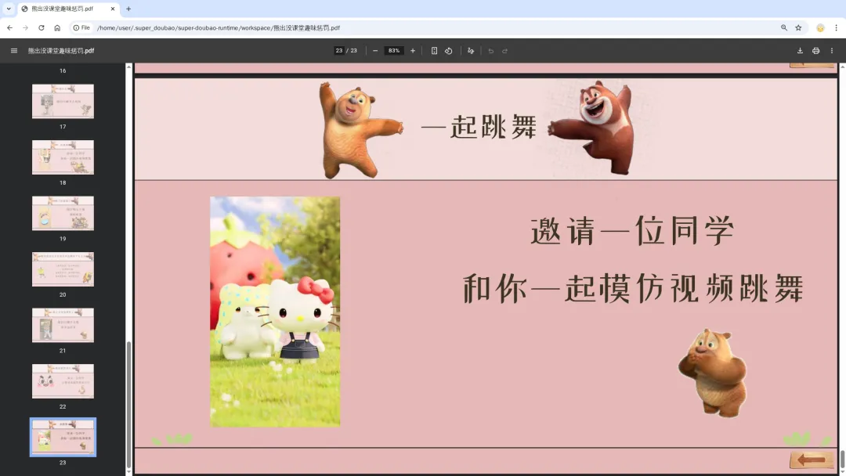
Task: Open the browser home page
Action: (56, 27)
